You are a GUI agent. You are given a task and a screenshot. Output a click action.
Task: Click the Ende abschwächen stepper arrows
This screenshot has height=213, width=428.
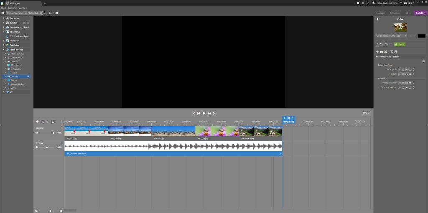point(414,88)
